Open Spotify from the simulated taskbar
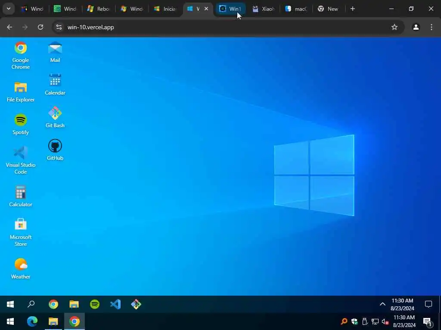The width and height of the screenshot is (441, 330). 95,304
